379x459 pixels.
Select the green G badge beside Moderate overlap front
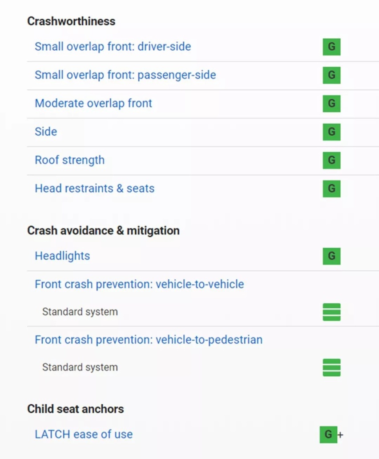(331, 104)
